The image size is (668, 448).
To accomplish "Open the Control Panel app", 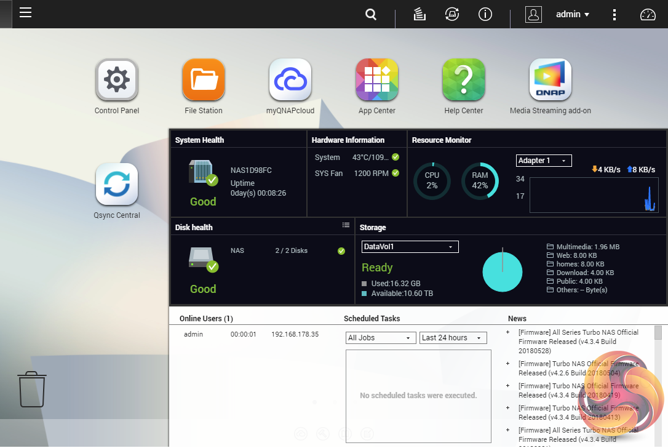I will coord(117,80).
